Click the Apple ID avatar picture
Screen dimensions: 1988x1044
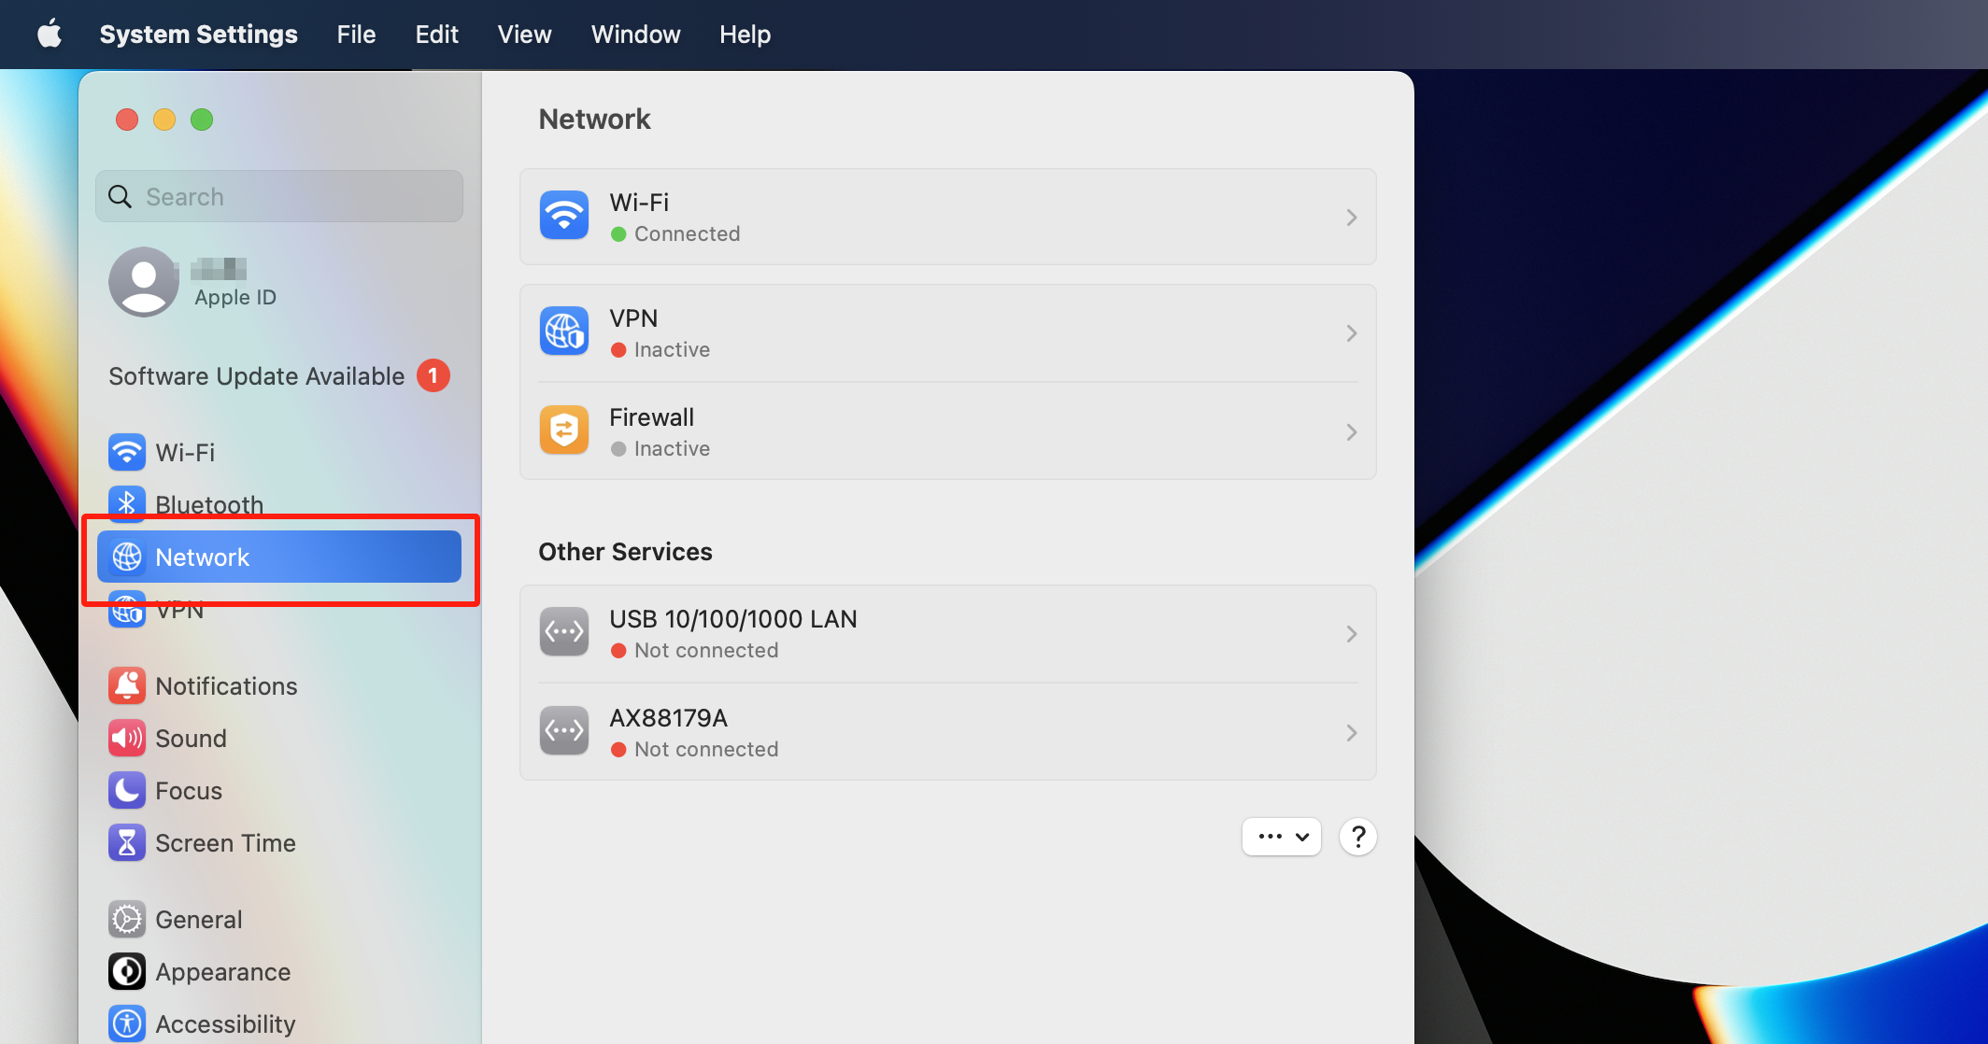pyautogui.click(x=144, y=282)
